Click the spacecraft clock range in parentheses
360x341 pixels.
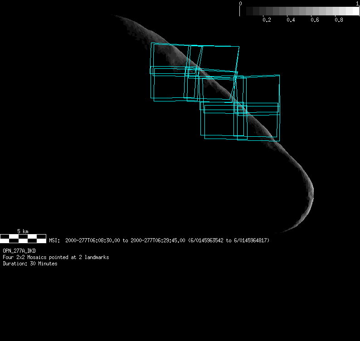pos(229,240)
